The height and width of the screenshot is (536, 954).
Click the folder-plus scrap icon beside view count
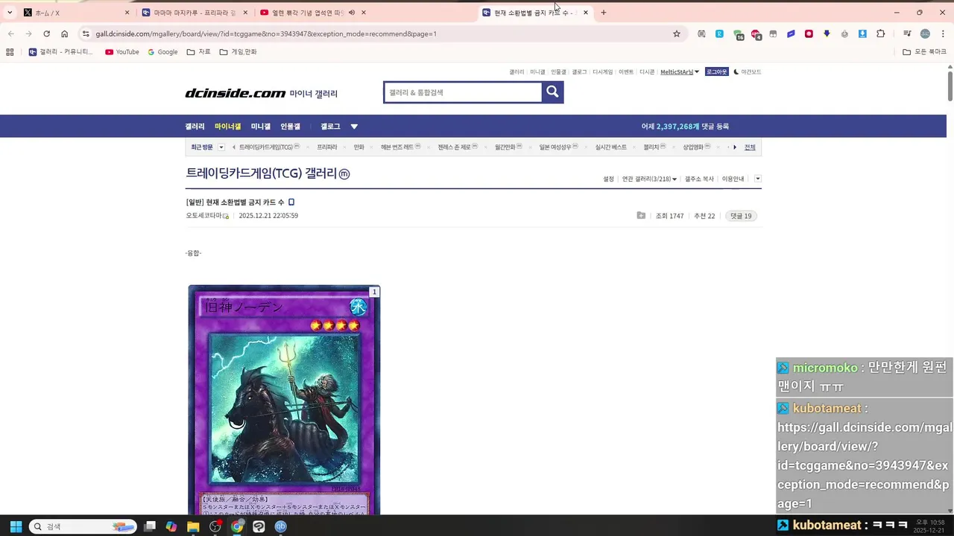click(641, 216)
